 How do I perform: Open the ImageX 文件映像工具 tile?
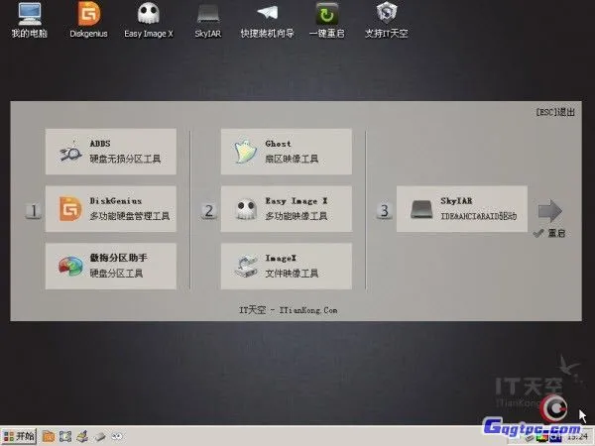[x=287, y=266]
